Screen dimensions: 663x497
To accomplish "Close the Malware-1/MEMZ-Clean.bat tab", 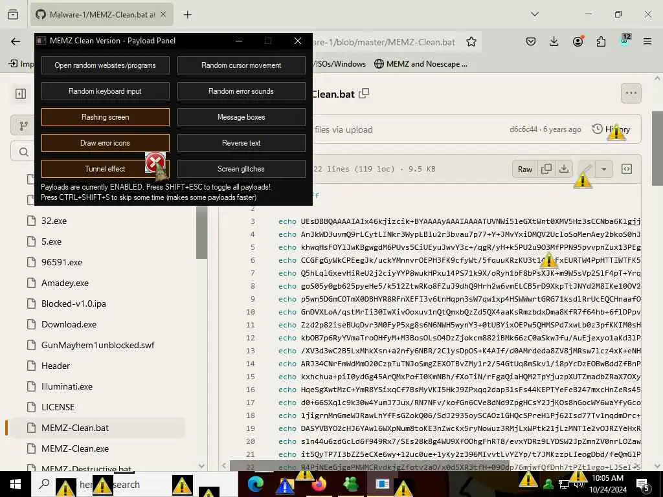I will (163, 15).
